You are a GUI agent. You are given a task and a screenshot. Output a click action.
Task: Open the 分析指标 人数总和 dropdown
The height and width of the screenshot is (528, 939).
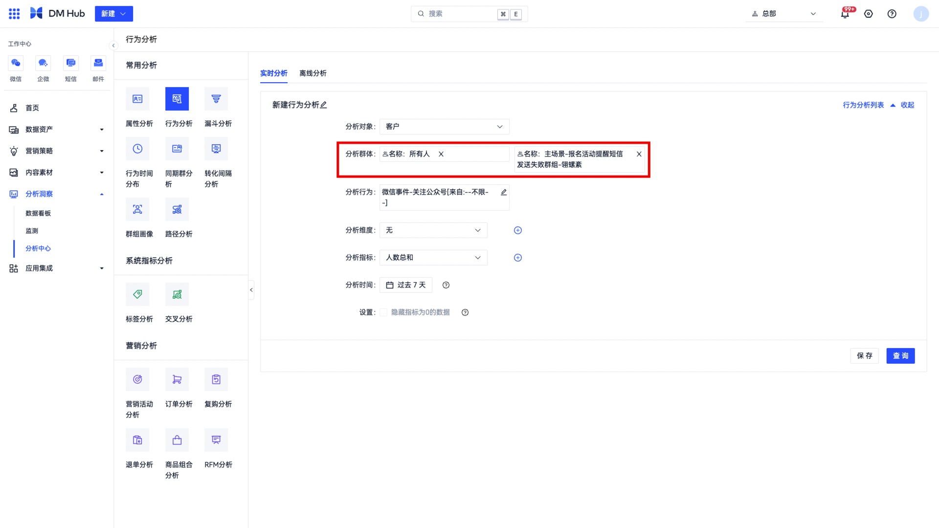coord(433,258)
